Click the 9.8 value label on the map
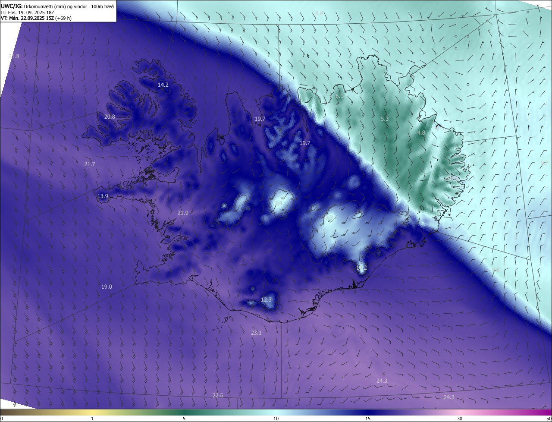Image resolution: width=552 pixels, height=422 pixels. click(x=319, y=13)
